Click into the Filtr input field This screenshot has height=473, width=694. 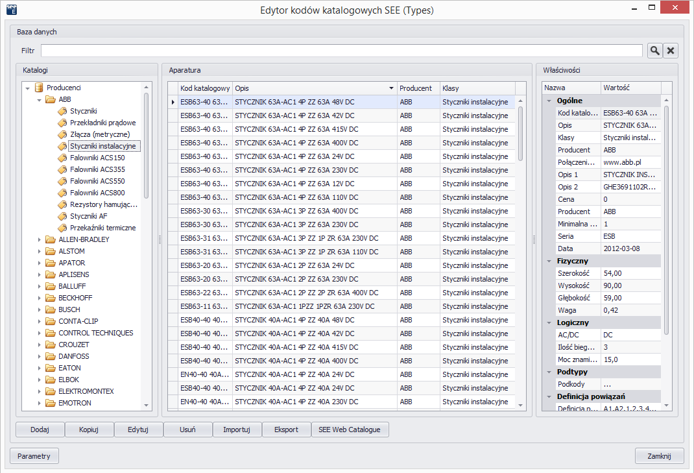pyautogui.click(x=342, y=51)
